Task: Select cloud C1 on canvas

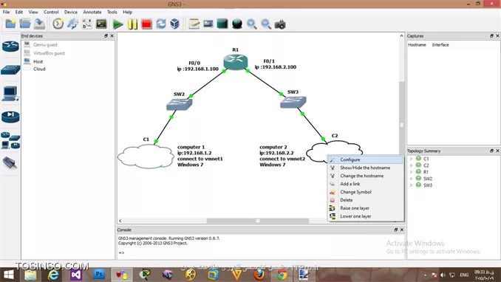Action: (146, 157)
